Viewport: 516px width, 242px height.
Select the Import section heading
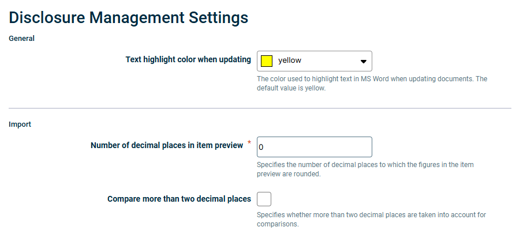pyautogui.click(x=20, y=124)
